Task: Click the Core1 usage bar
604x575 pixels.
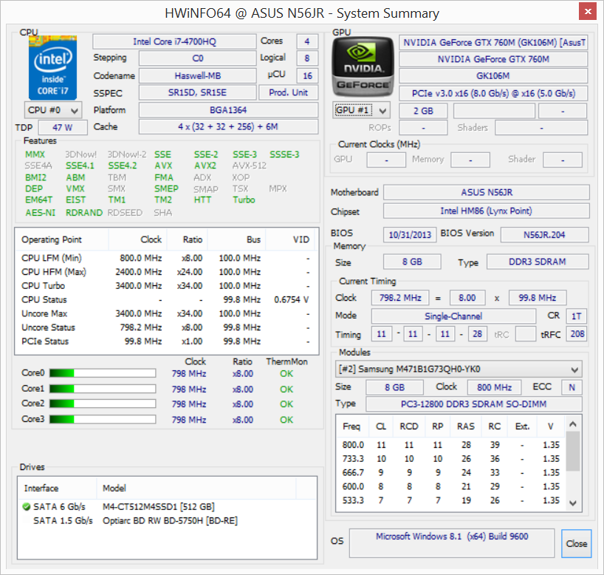Action: click(103, 389)
